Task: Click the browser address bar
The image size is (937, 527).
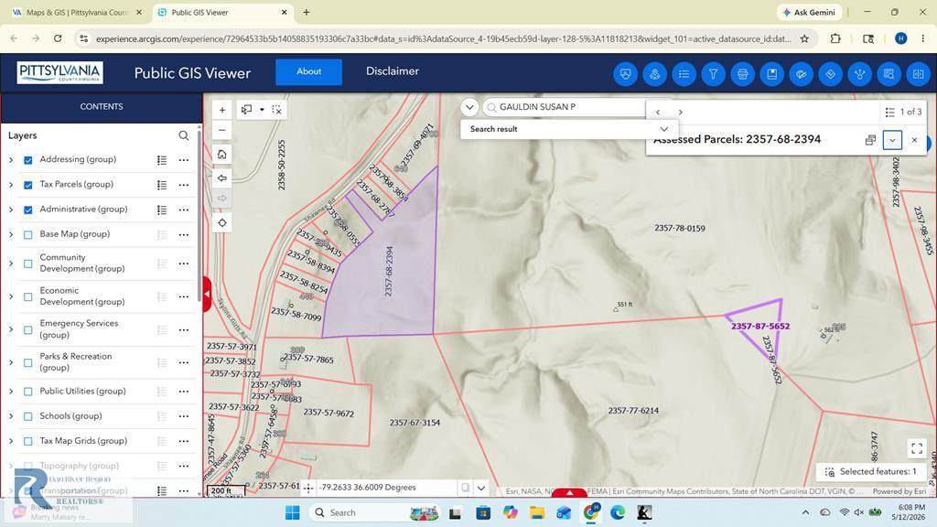Action: (x=443, y=38)
